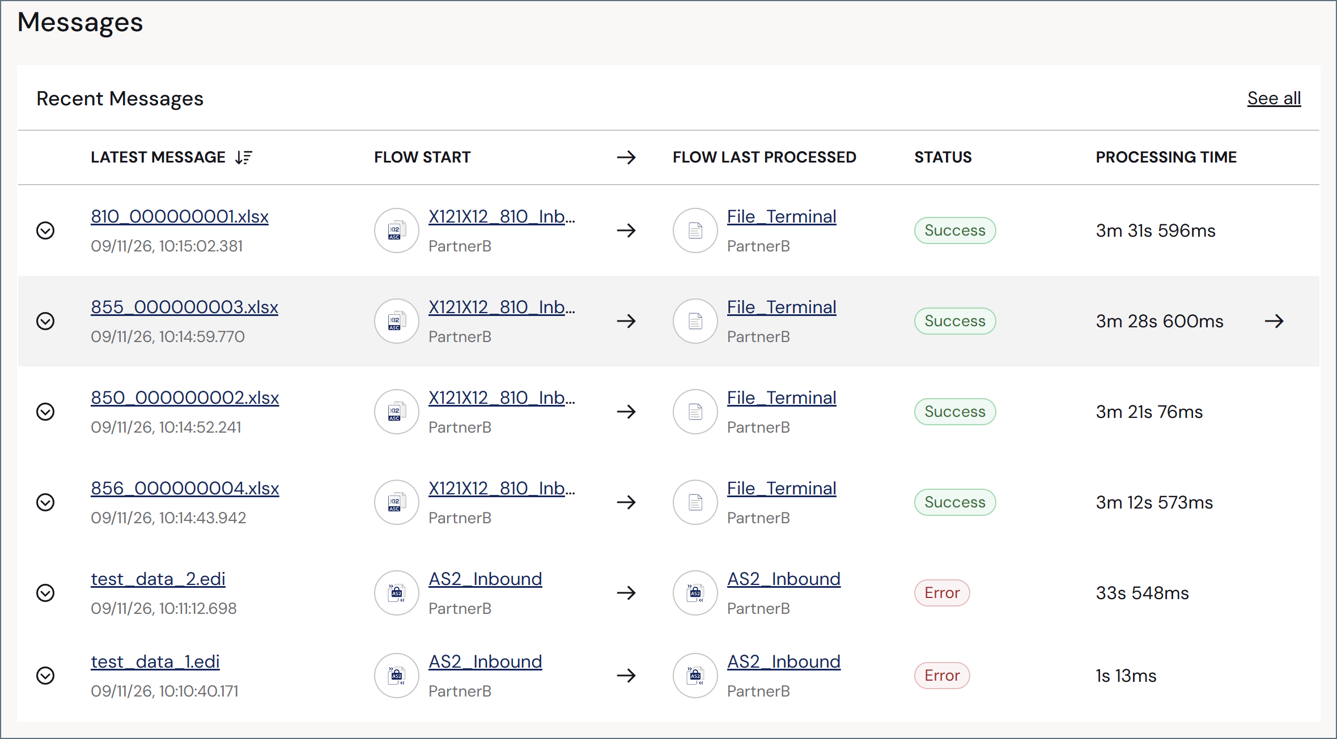The height and width of the screenshot is (739, 1337).
Task: Click the File_Terminal document icon in 850_000000002.xlsx row
Action: (695, 412)
